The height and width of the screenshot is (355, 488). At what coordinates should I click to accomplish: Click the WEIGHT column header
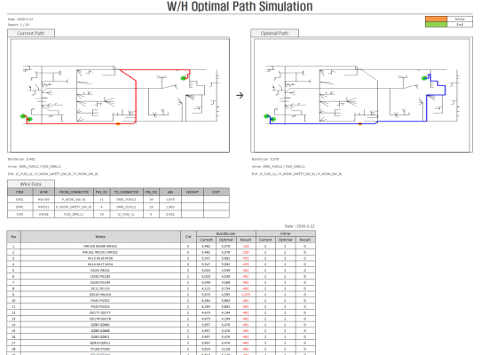[193, 192]
